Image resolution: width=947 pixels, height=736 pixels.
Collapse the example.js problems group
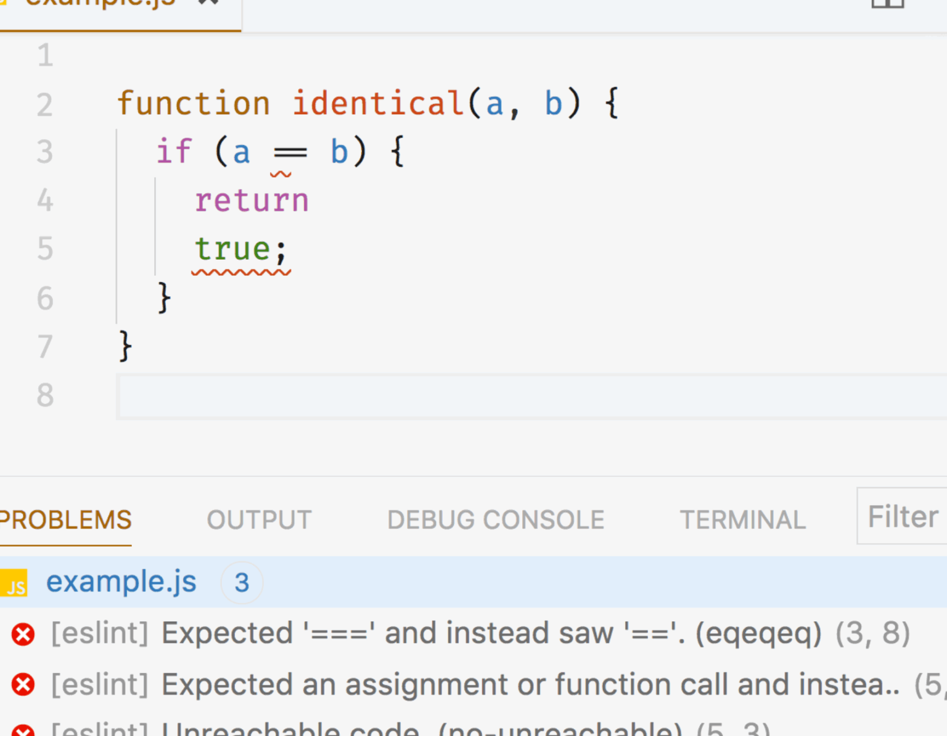click(121, 582)
